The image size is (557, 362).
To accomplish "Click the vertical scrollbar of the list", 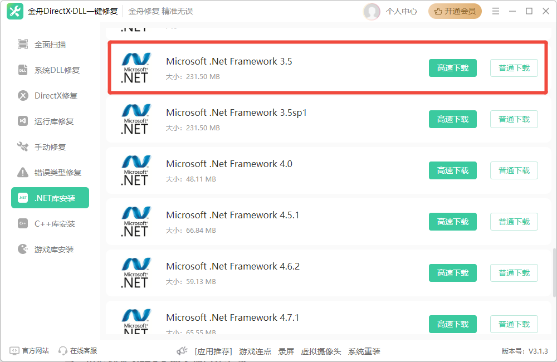I will pos(554,273).
